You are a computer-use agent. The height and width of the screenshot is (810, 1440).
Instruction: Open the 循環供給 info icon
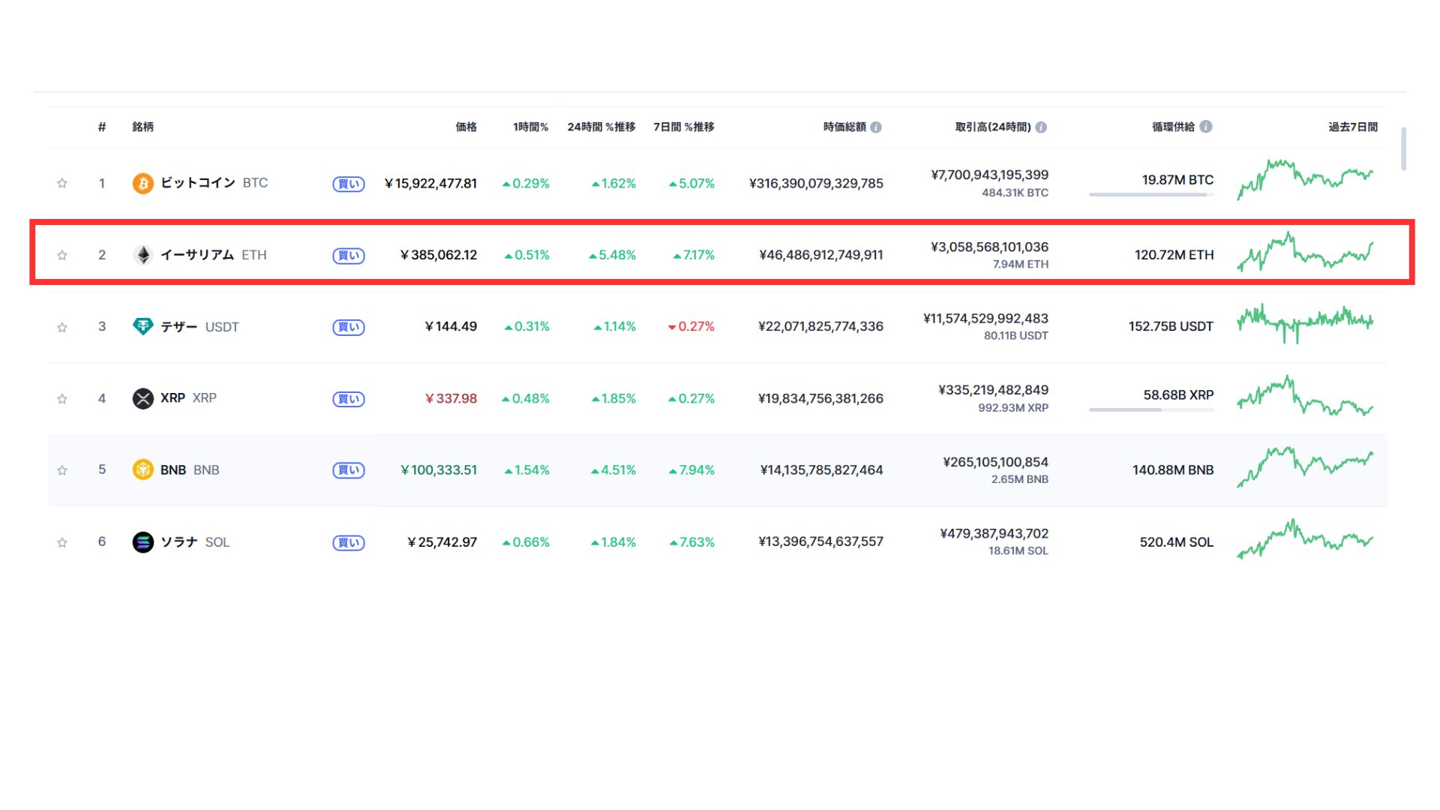[1206, 127]
